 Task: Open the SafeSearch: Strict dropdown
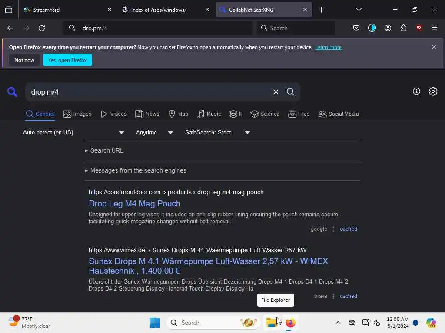(x=217, y=132)
